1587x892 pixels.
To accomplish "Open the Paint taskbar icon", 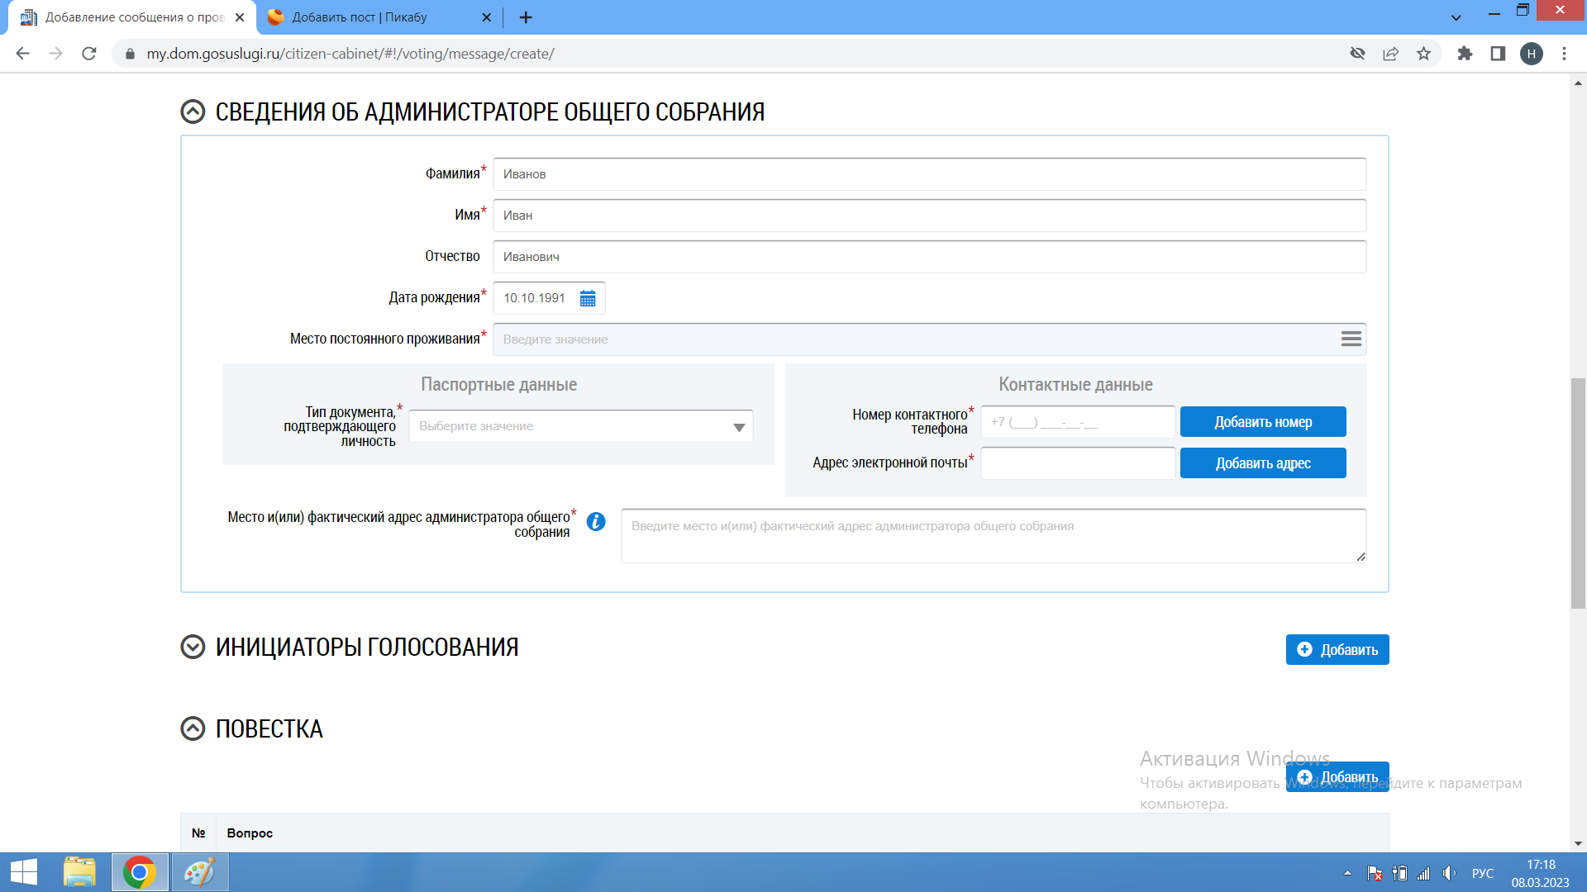I will [x=199, y=872].
